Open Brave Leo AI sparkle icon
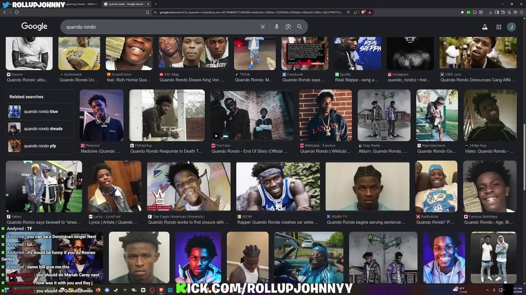Screen dimensions: 526x295 pyautogui.click(x=509, y=12)
